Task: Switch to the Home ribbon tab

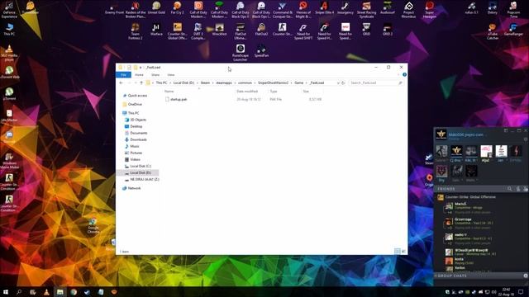Action: pos(139,75)
